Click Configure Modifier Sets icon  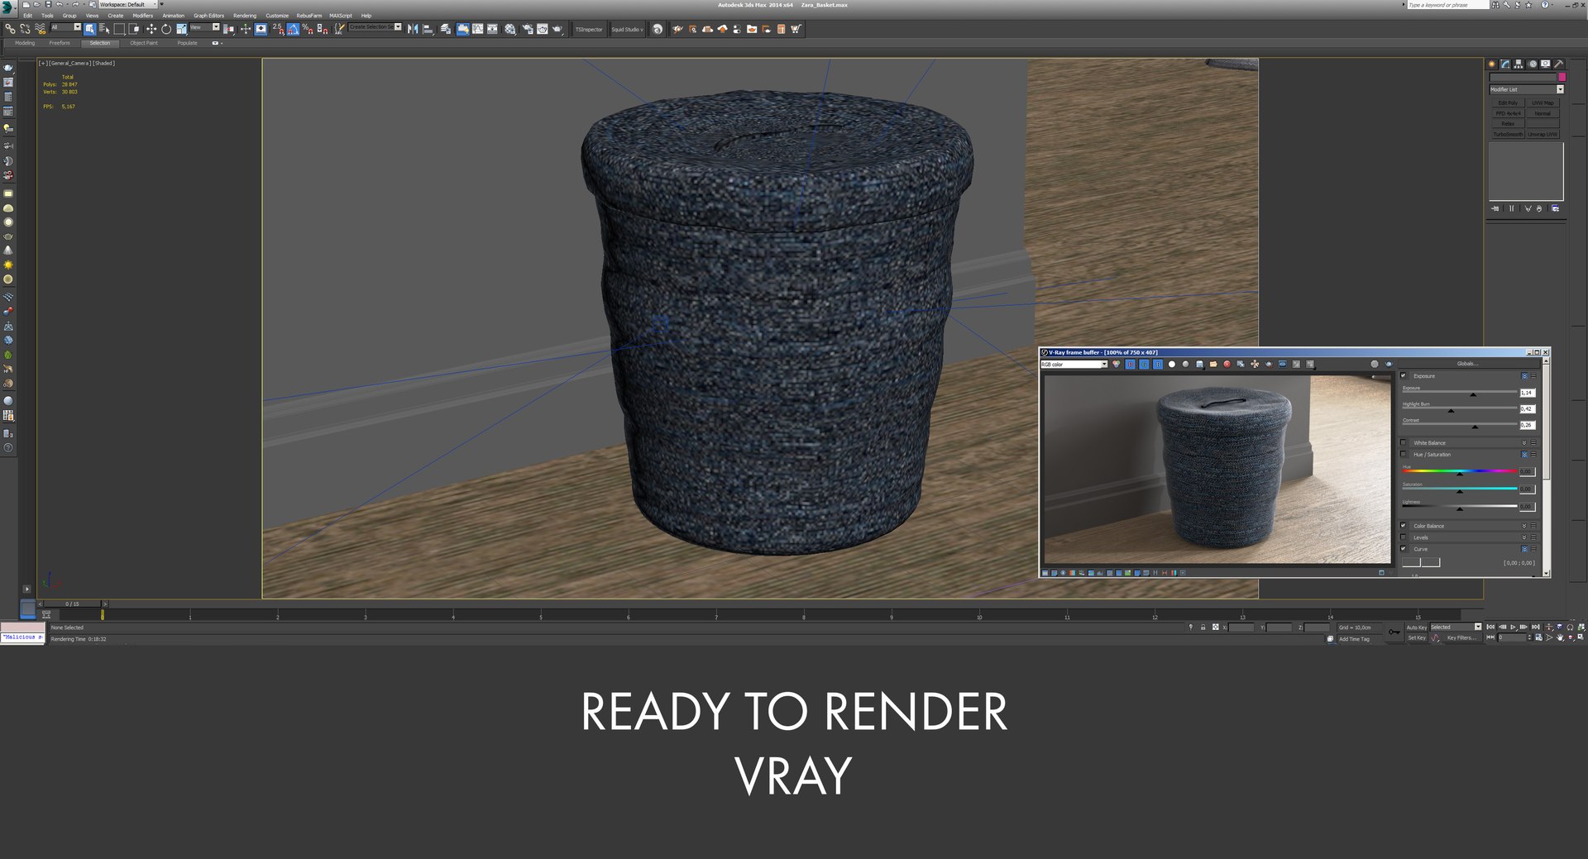coord(1555,208)
